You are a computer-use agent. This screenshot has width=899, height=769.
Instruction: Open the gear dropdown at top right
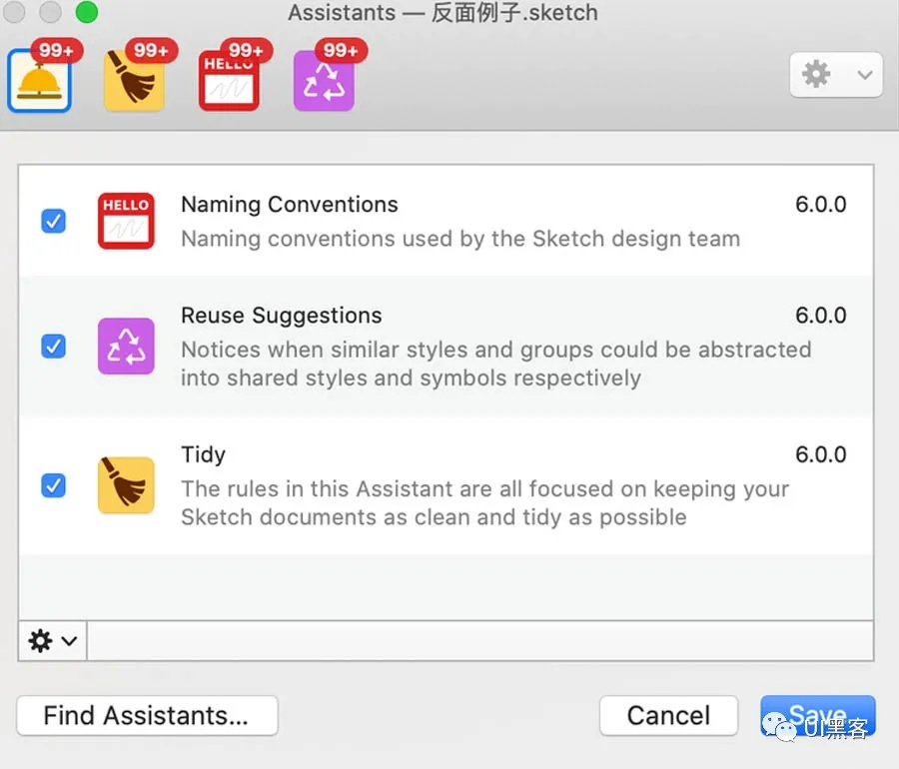pos(836,75)
